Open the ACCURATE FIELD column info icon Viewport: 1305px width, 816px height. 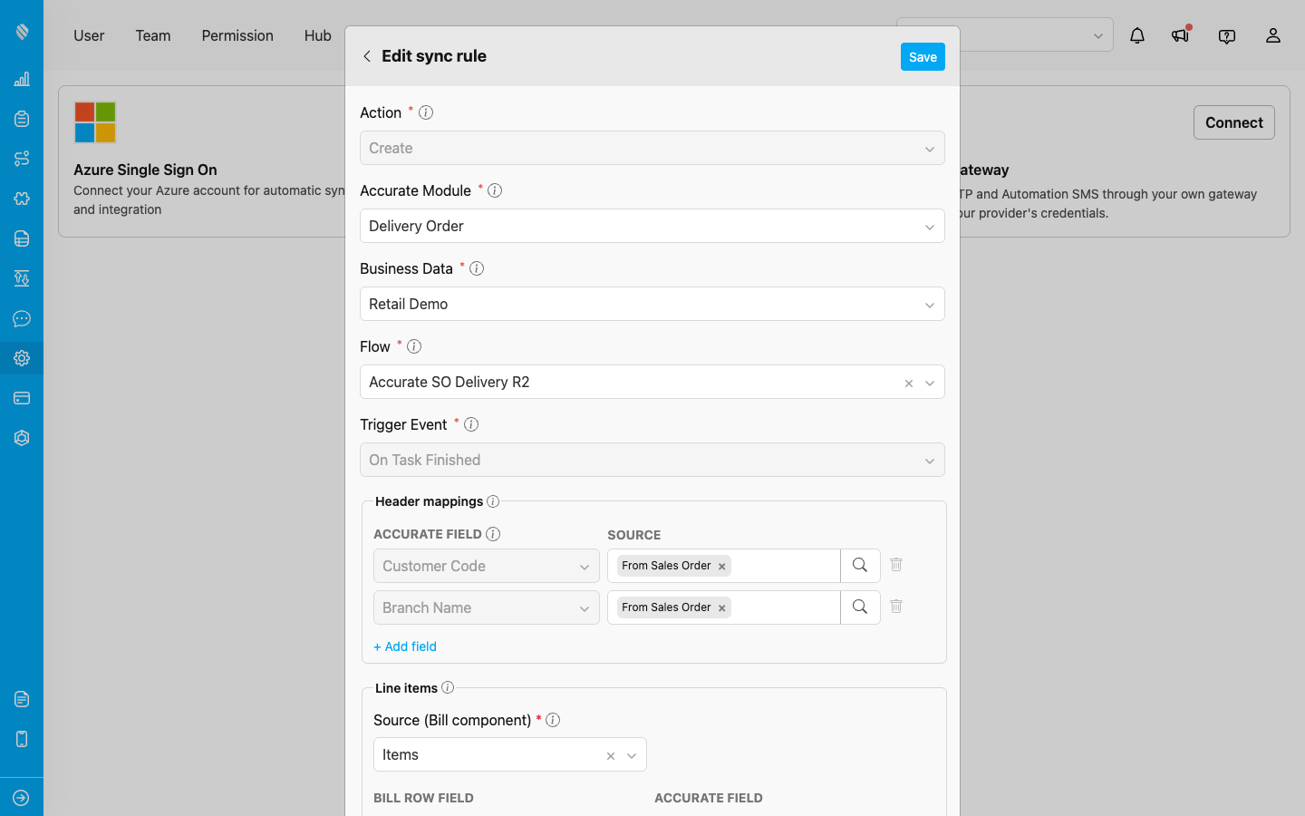[x=493, y=534]
